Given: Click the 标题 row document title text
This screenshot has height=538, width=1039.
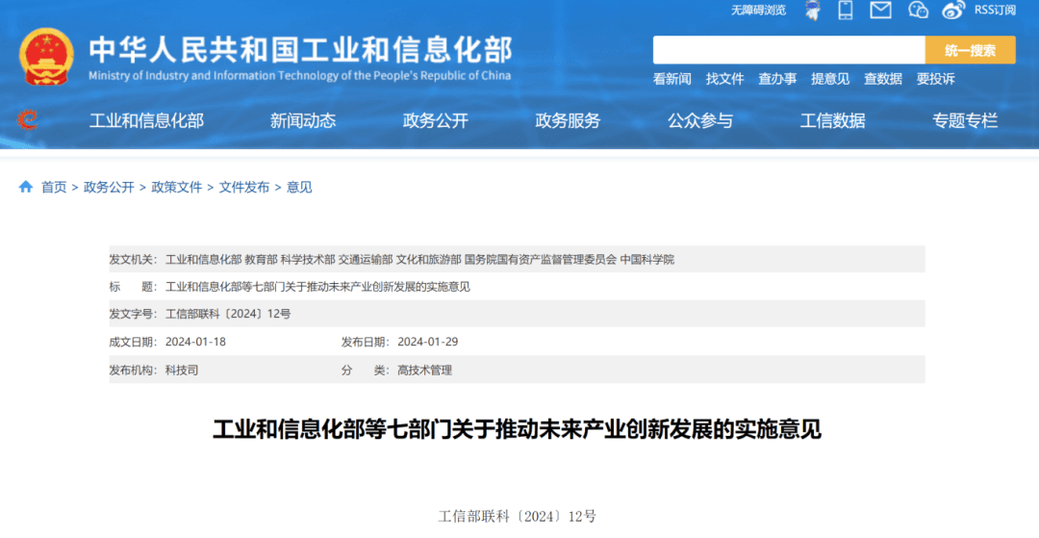Looking at the screenshot, I should [x=317, y=287].
